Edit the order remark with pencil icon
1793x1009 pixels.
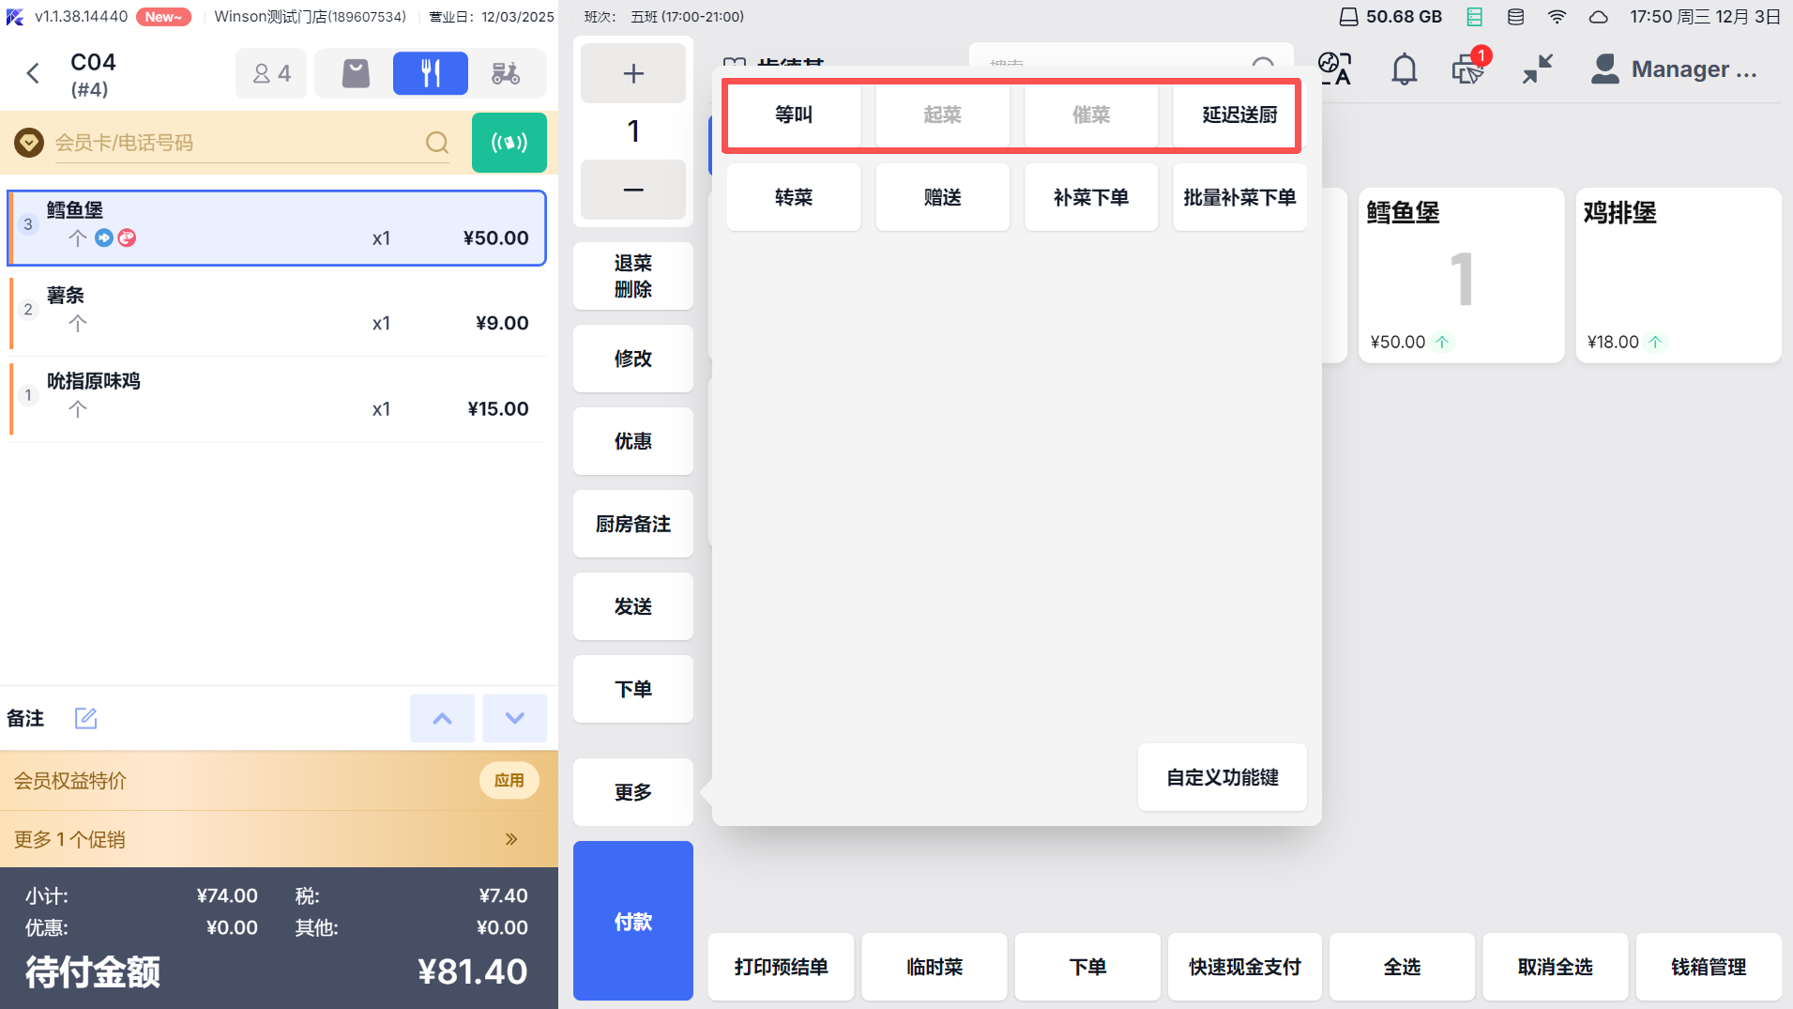[85, 718]
